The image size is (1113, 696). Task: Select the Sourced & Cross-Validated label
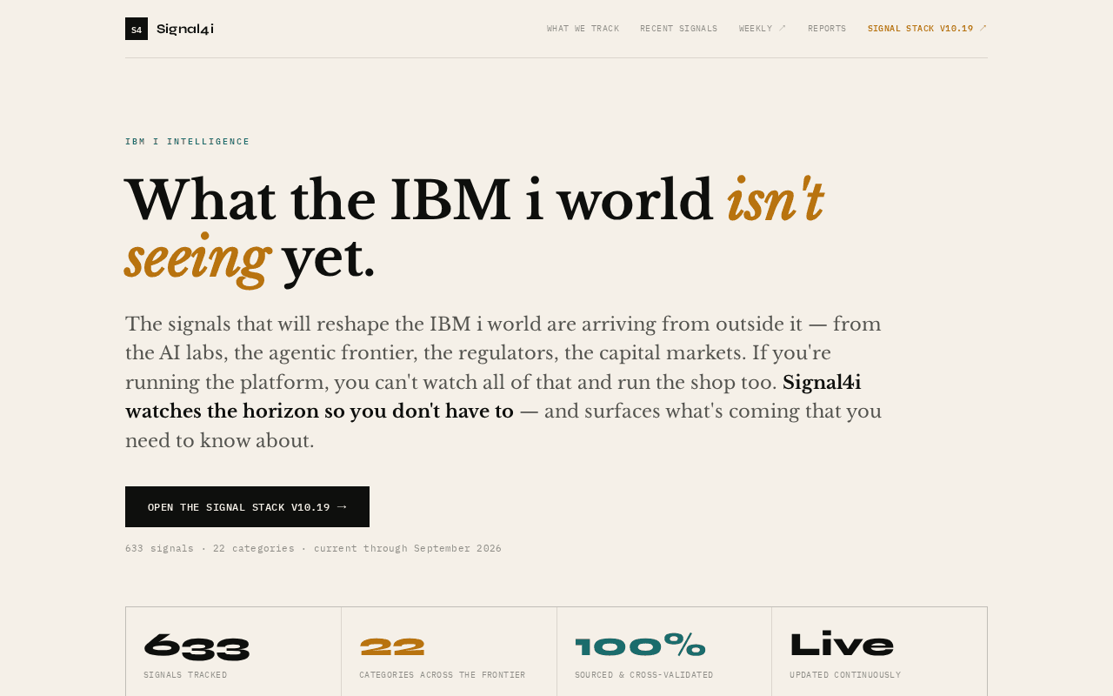coord(644,675)
